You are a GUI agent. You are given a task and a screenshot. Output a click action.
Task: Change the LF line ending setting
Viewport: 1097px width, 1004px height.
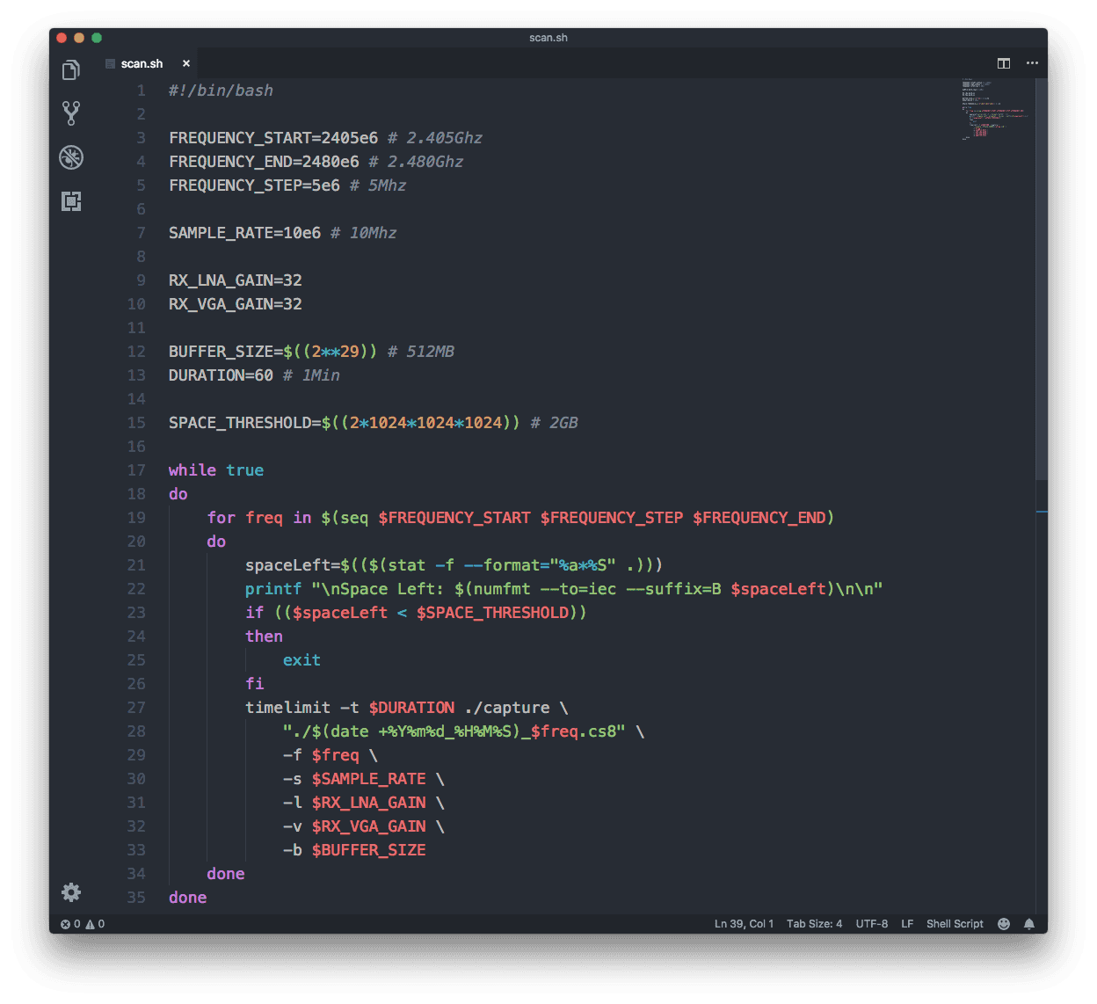pyautogui.click(x=907, y=924)
